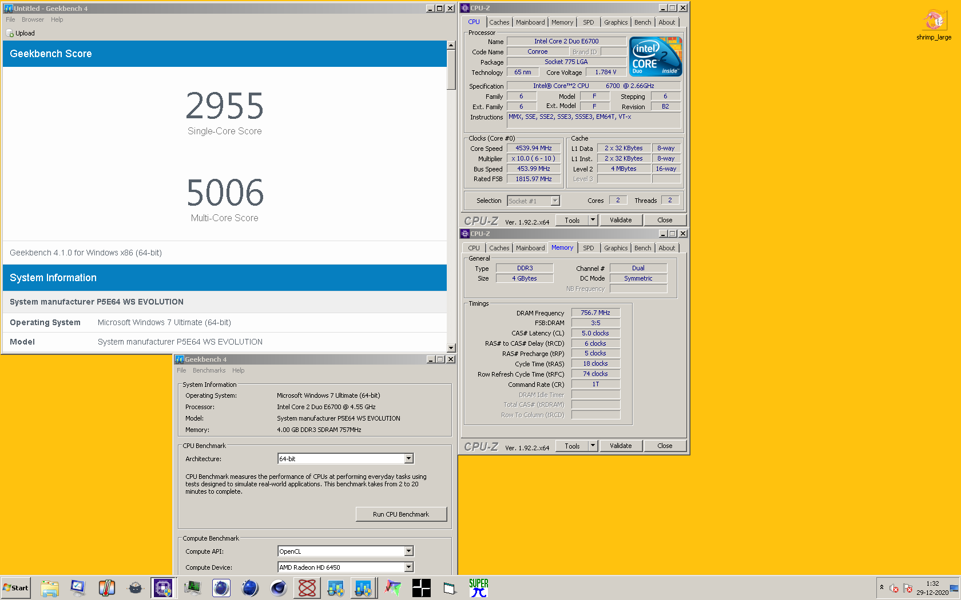Screen dimensions: 961x600
Task: Click Geekbench results scrollbar up arrow
Action: 451,45
